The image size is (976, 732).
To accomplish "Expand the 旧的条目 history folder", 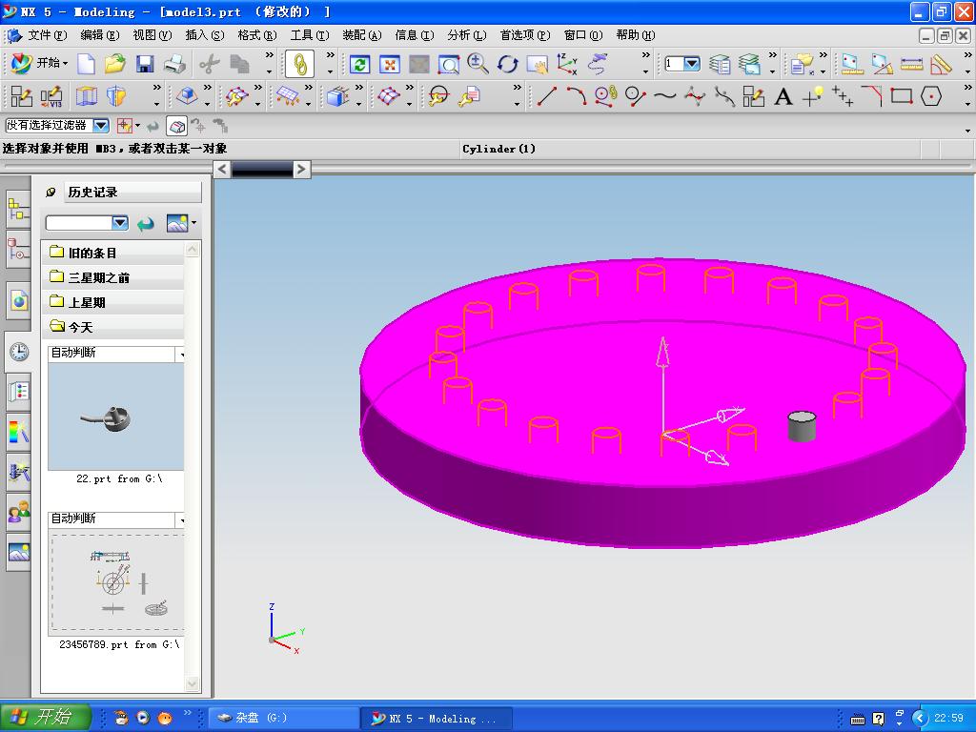I will click(x=112, y=253).
